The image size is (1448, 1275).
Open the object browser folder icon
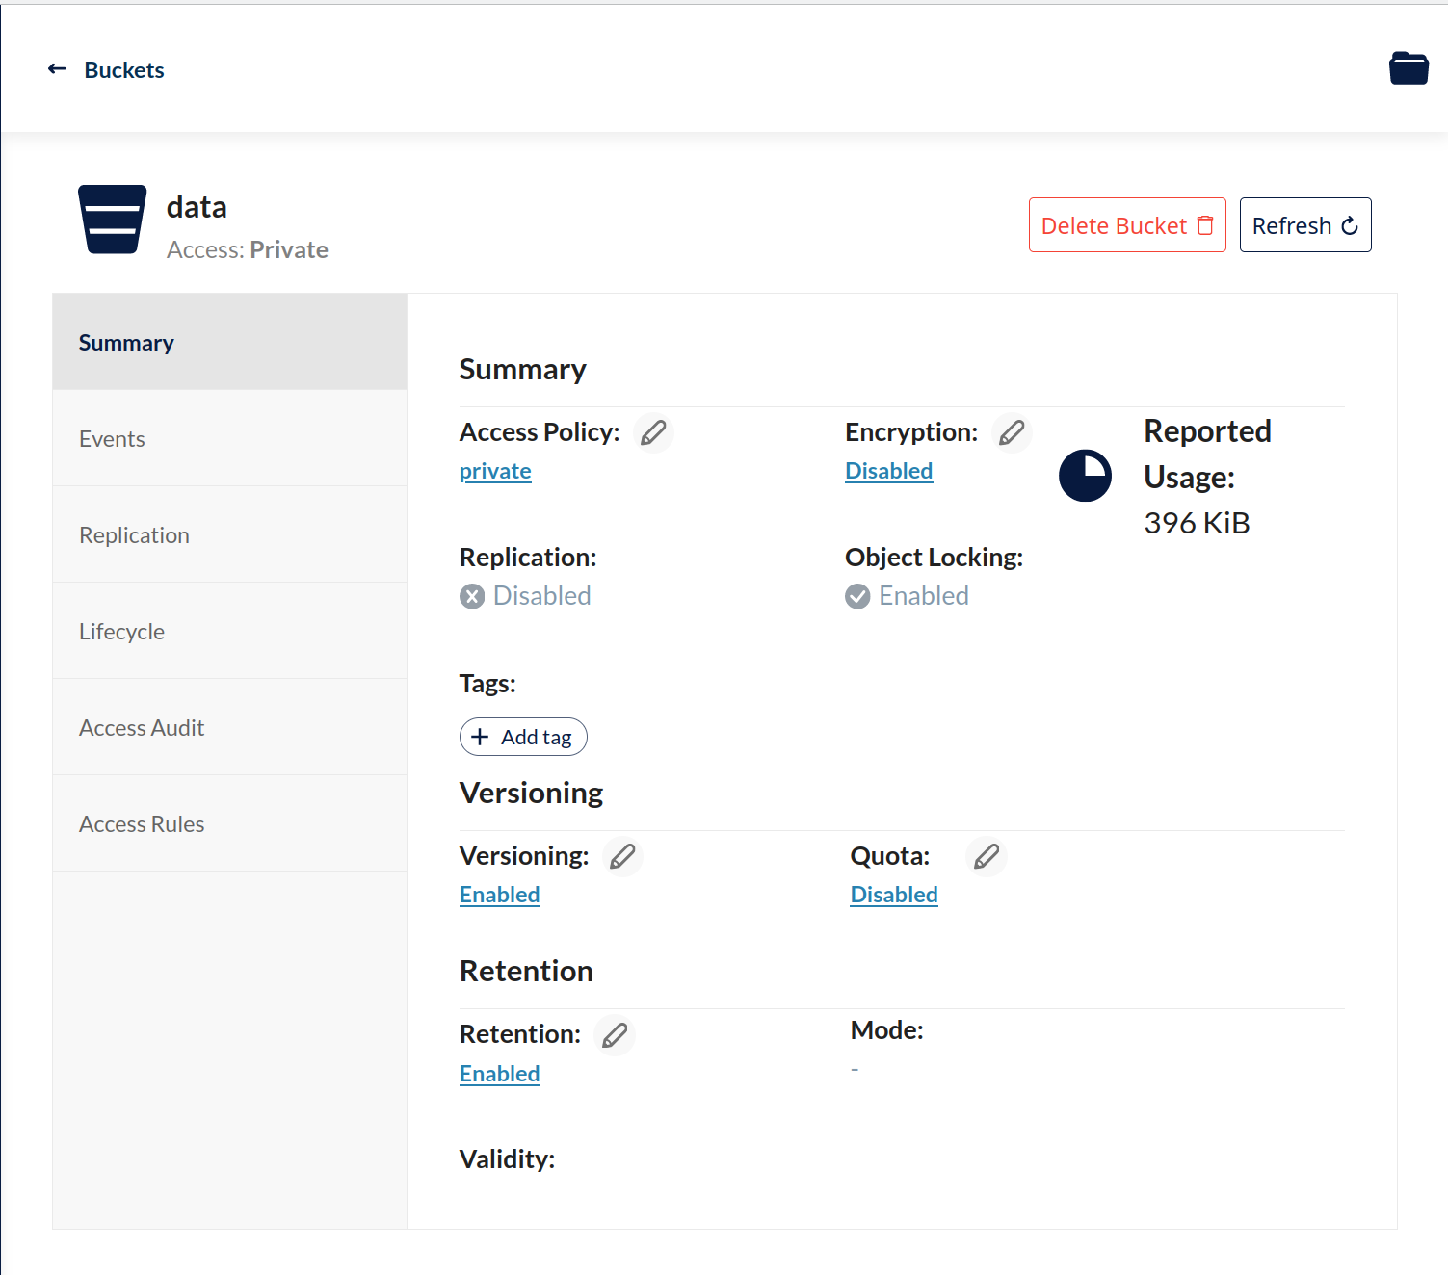[1408, 68]
